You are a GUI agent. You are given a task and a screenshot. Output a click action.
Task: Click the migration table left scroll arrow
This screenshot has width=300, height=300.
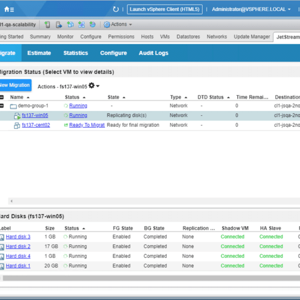[11, 201]
